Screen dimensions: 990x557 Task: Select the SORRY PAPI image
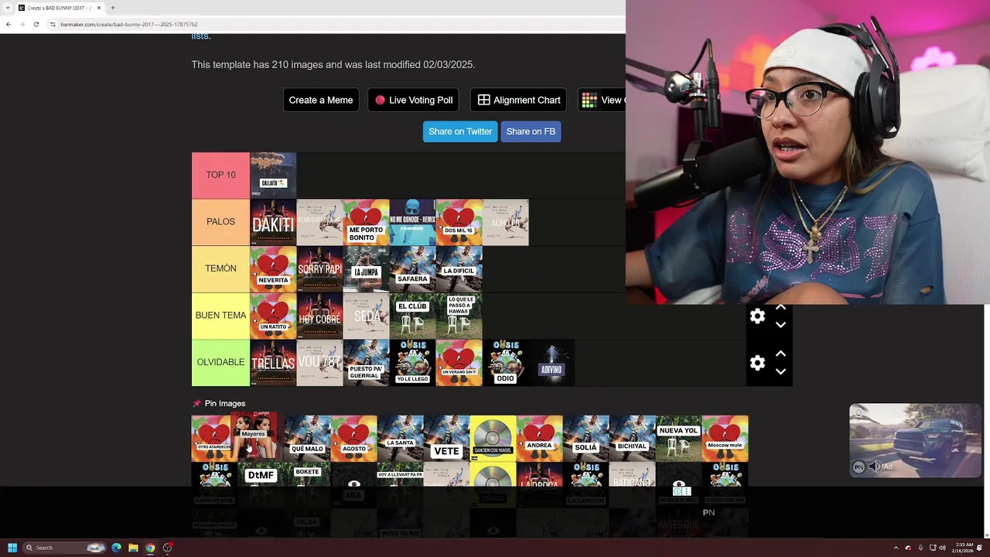click(319, 269)
